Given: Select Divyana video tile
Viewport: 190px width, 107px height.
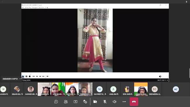Looking at the screenshot, I should point(72,89).
